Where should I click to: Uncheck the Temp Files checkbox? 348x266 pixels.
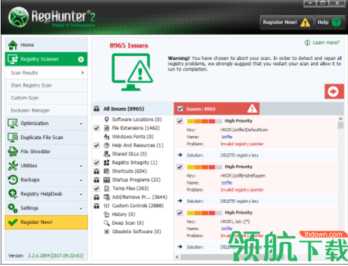[97, 189]
